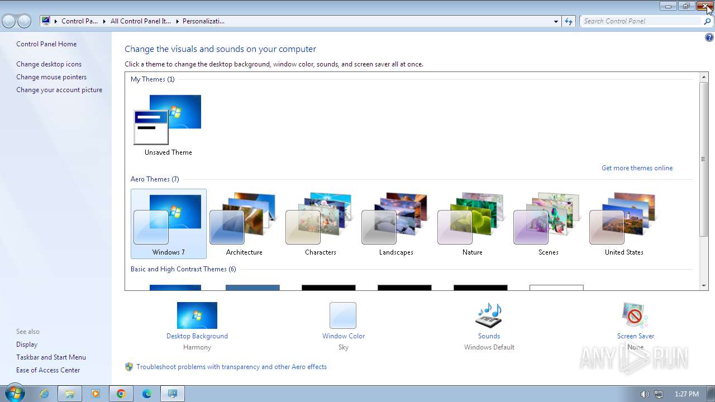Click the My Themes (1) heading

(x=152, y=79)
